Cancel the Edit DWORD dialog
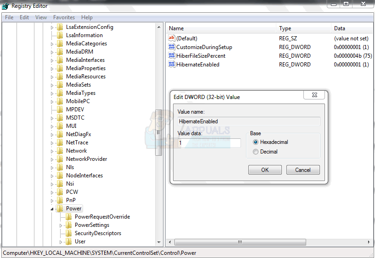Image resolution: width=375 pixels, height=258 pixels. (303, 170)
